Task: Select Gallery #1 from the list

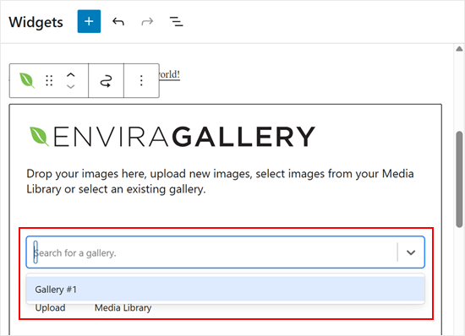Action: 226,290
